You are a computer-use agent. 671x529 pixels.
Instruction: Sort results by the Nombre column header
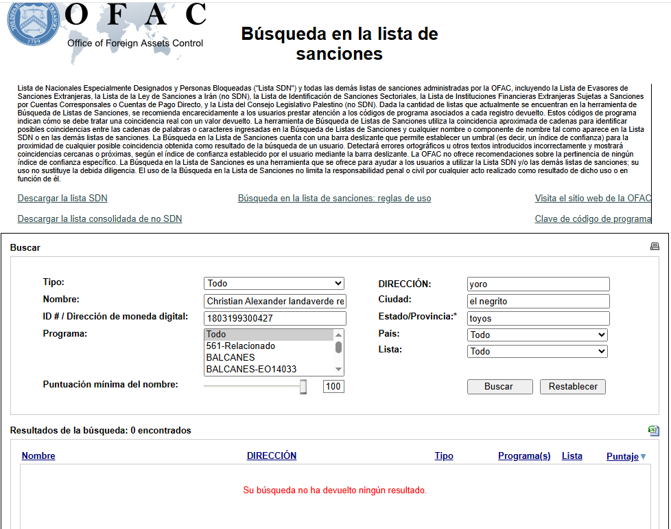tap(38, 456)
